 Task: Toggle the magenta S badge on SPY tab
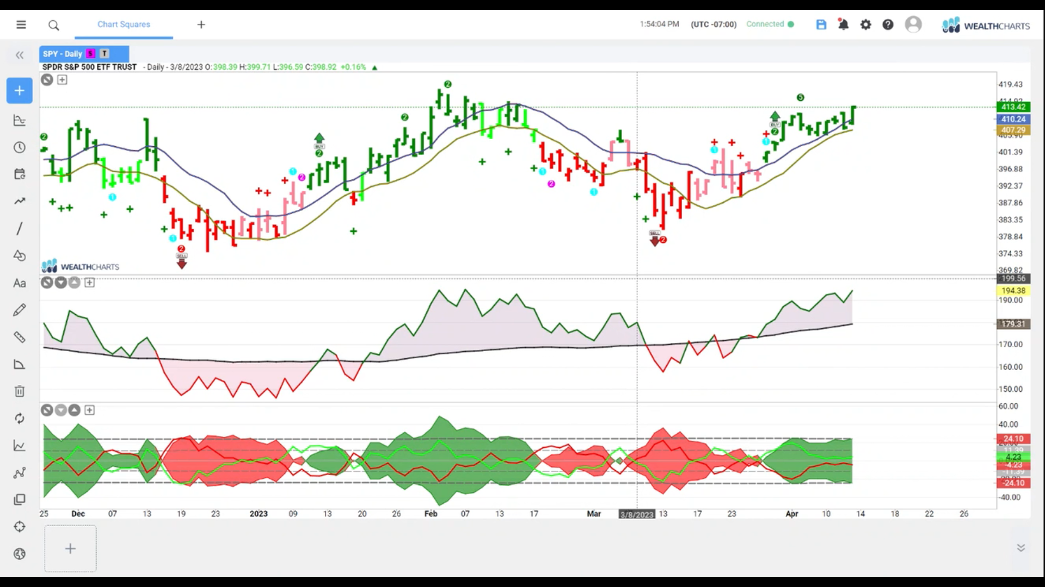90,53
